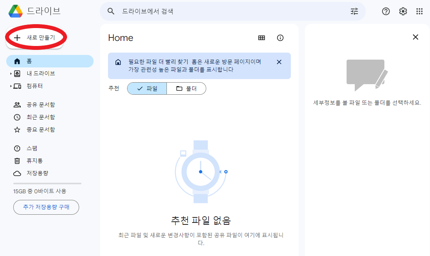Buy additional storage space
430x256 pixels.
46,207
